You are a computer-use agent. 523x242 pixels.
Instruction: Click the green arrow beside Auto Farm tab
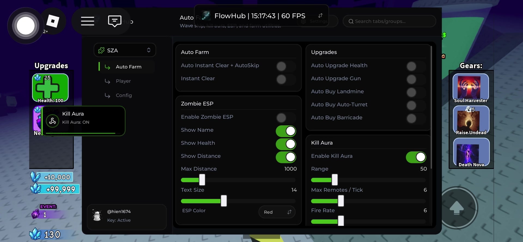pos(107,67)
